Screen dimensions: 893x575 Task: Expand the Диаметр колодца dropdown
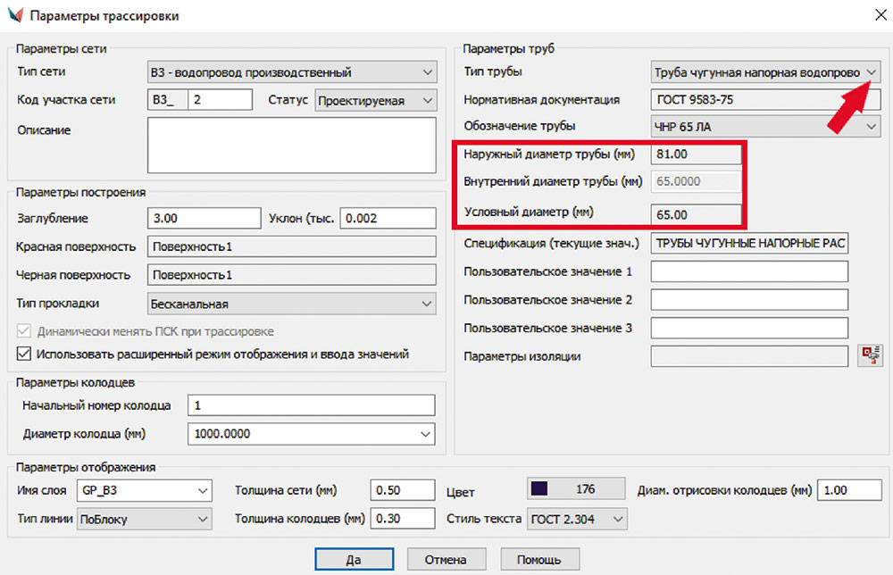click(x=425, y=434)
